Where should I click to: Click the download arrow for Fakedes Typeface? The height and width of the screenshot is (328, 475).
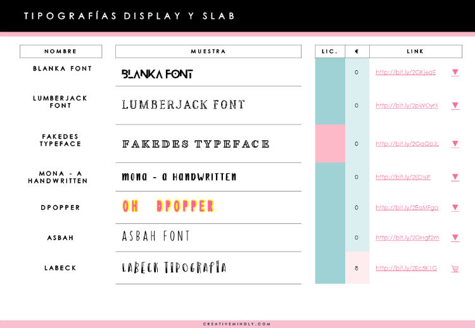(455, 143)
